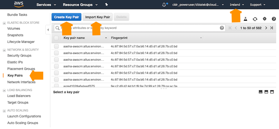Click the search magnifier icon
The height and width of the screenshot is (129, 279).
coord(58,28)
